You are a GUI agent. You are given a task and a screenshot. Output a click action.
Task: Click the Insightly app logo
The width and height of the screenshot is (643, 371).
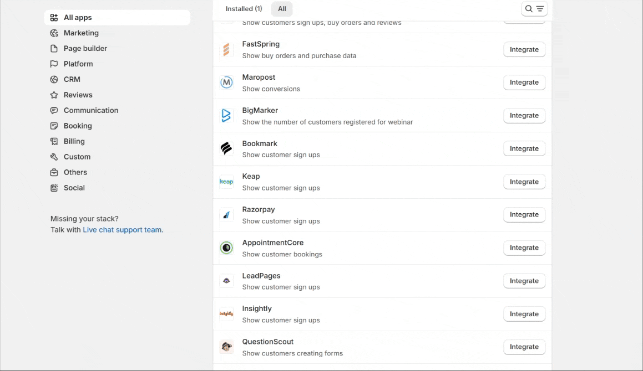click(226, 314)
